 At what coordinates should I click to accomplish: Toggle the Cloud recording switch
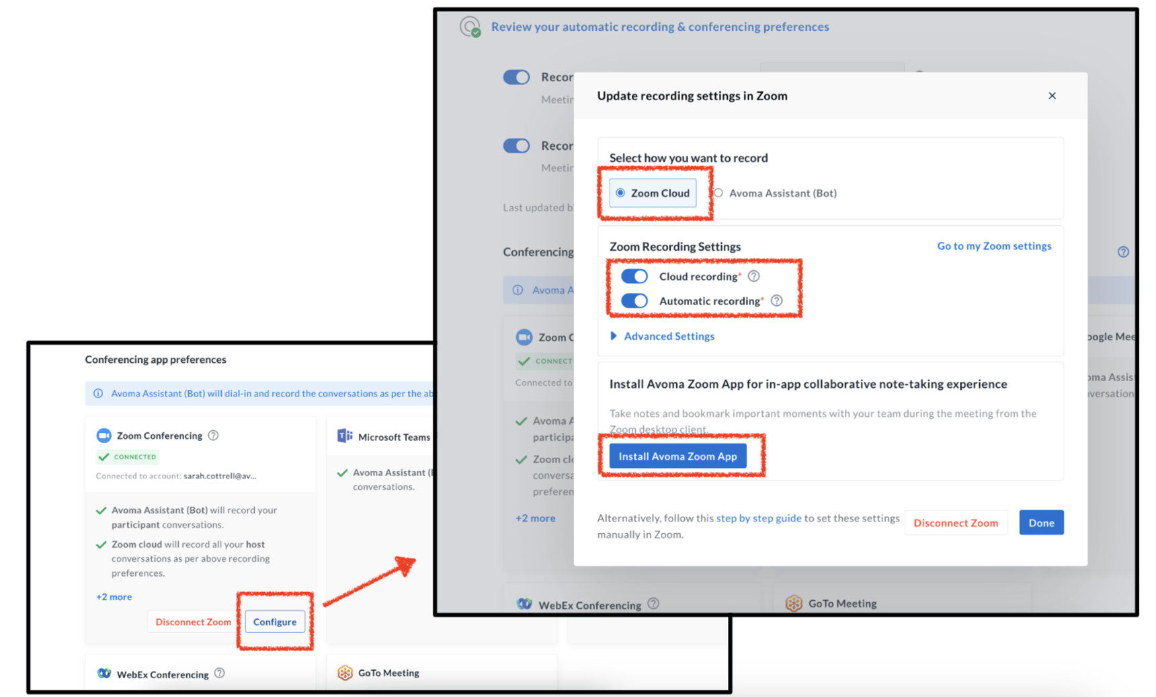pyautogui.click(x=634, y=276)
